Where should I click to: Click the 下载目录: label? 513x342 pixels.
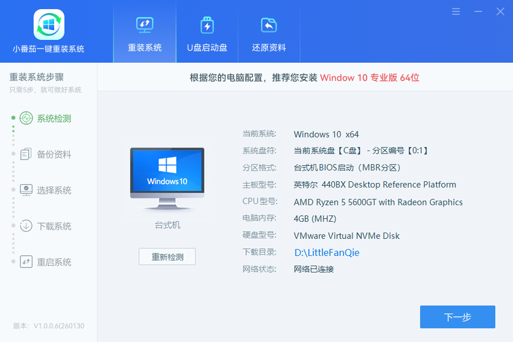point(259,253)
